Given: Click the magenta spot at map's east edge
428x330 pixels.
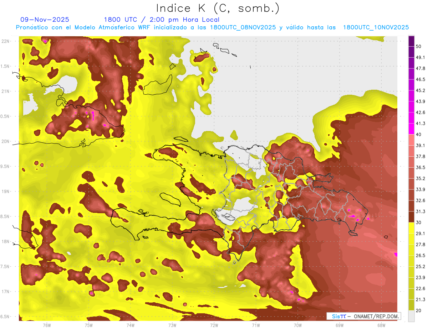Looking at the screenshot, I should [x=396, y=254].
